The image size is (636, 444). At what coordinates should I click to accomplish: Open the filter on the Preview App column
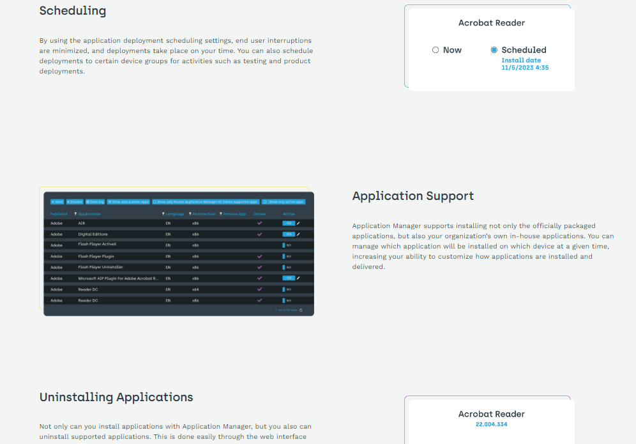pos(220,213)
